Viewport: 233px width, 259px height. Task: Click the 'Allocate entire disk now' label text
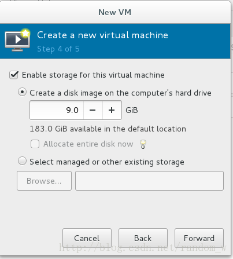tap(88, 144)
